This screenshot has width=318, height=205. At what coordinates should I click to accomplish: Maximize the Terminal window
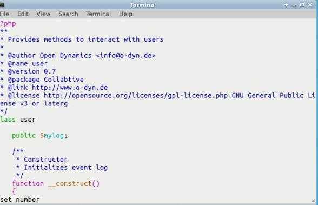(302, 5)
